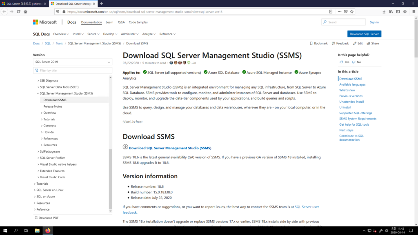Click the thumbs-down No feedback option
Viewport: 418px width, 235px height.
[x=356, y=62]
